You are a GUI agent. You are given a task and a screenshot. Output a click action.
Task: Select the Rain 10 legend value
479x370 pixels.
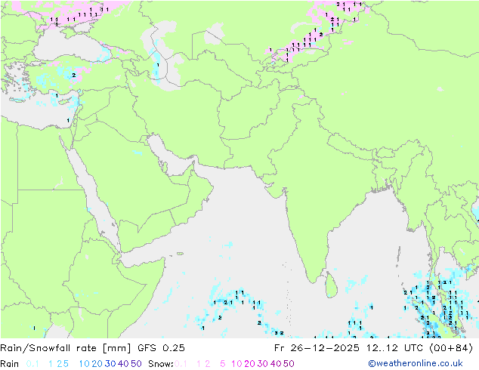pos(85,364)
